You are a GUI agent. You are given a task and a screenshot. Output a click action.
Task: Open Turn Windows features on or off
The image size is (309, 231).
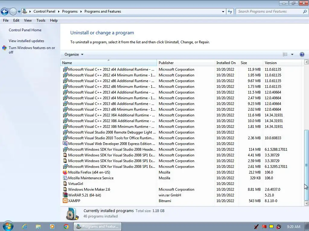click(32, 50)
